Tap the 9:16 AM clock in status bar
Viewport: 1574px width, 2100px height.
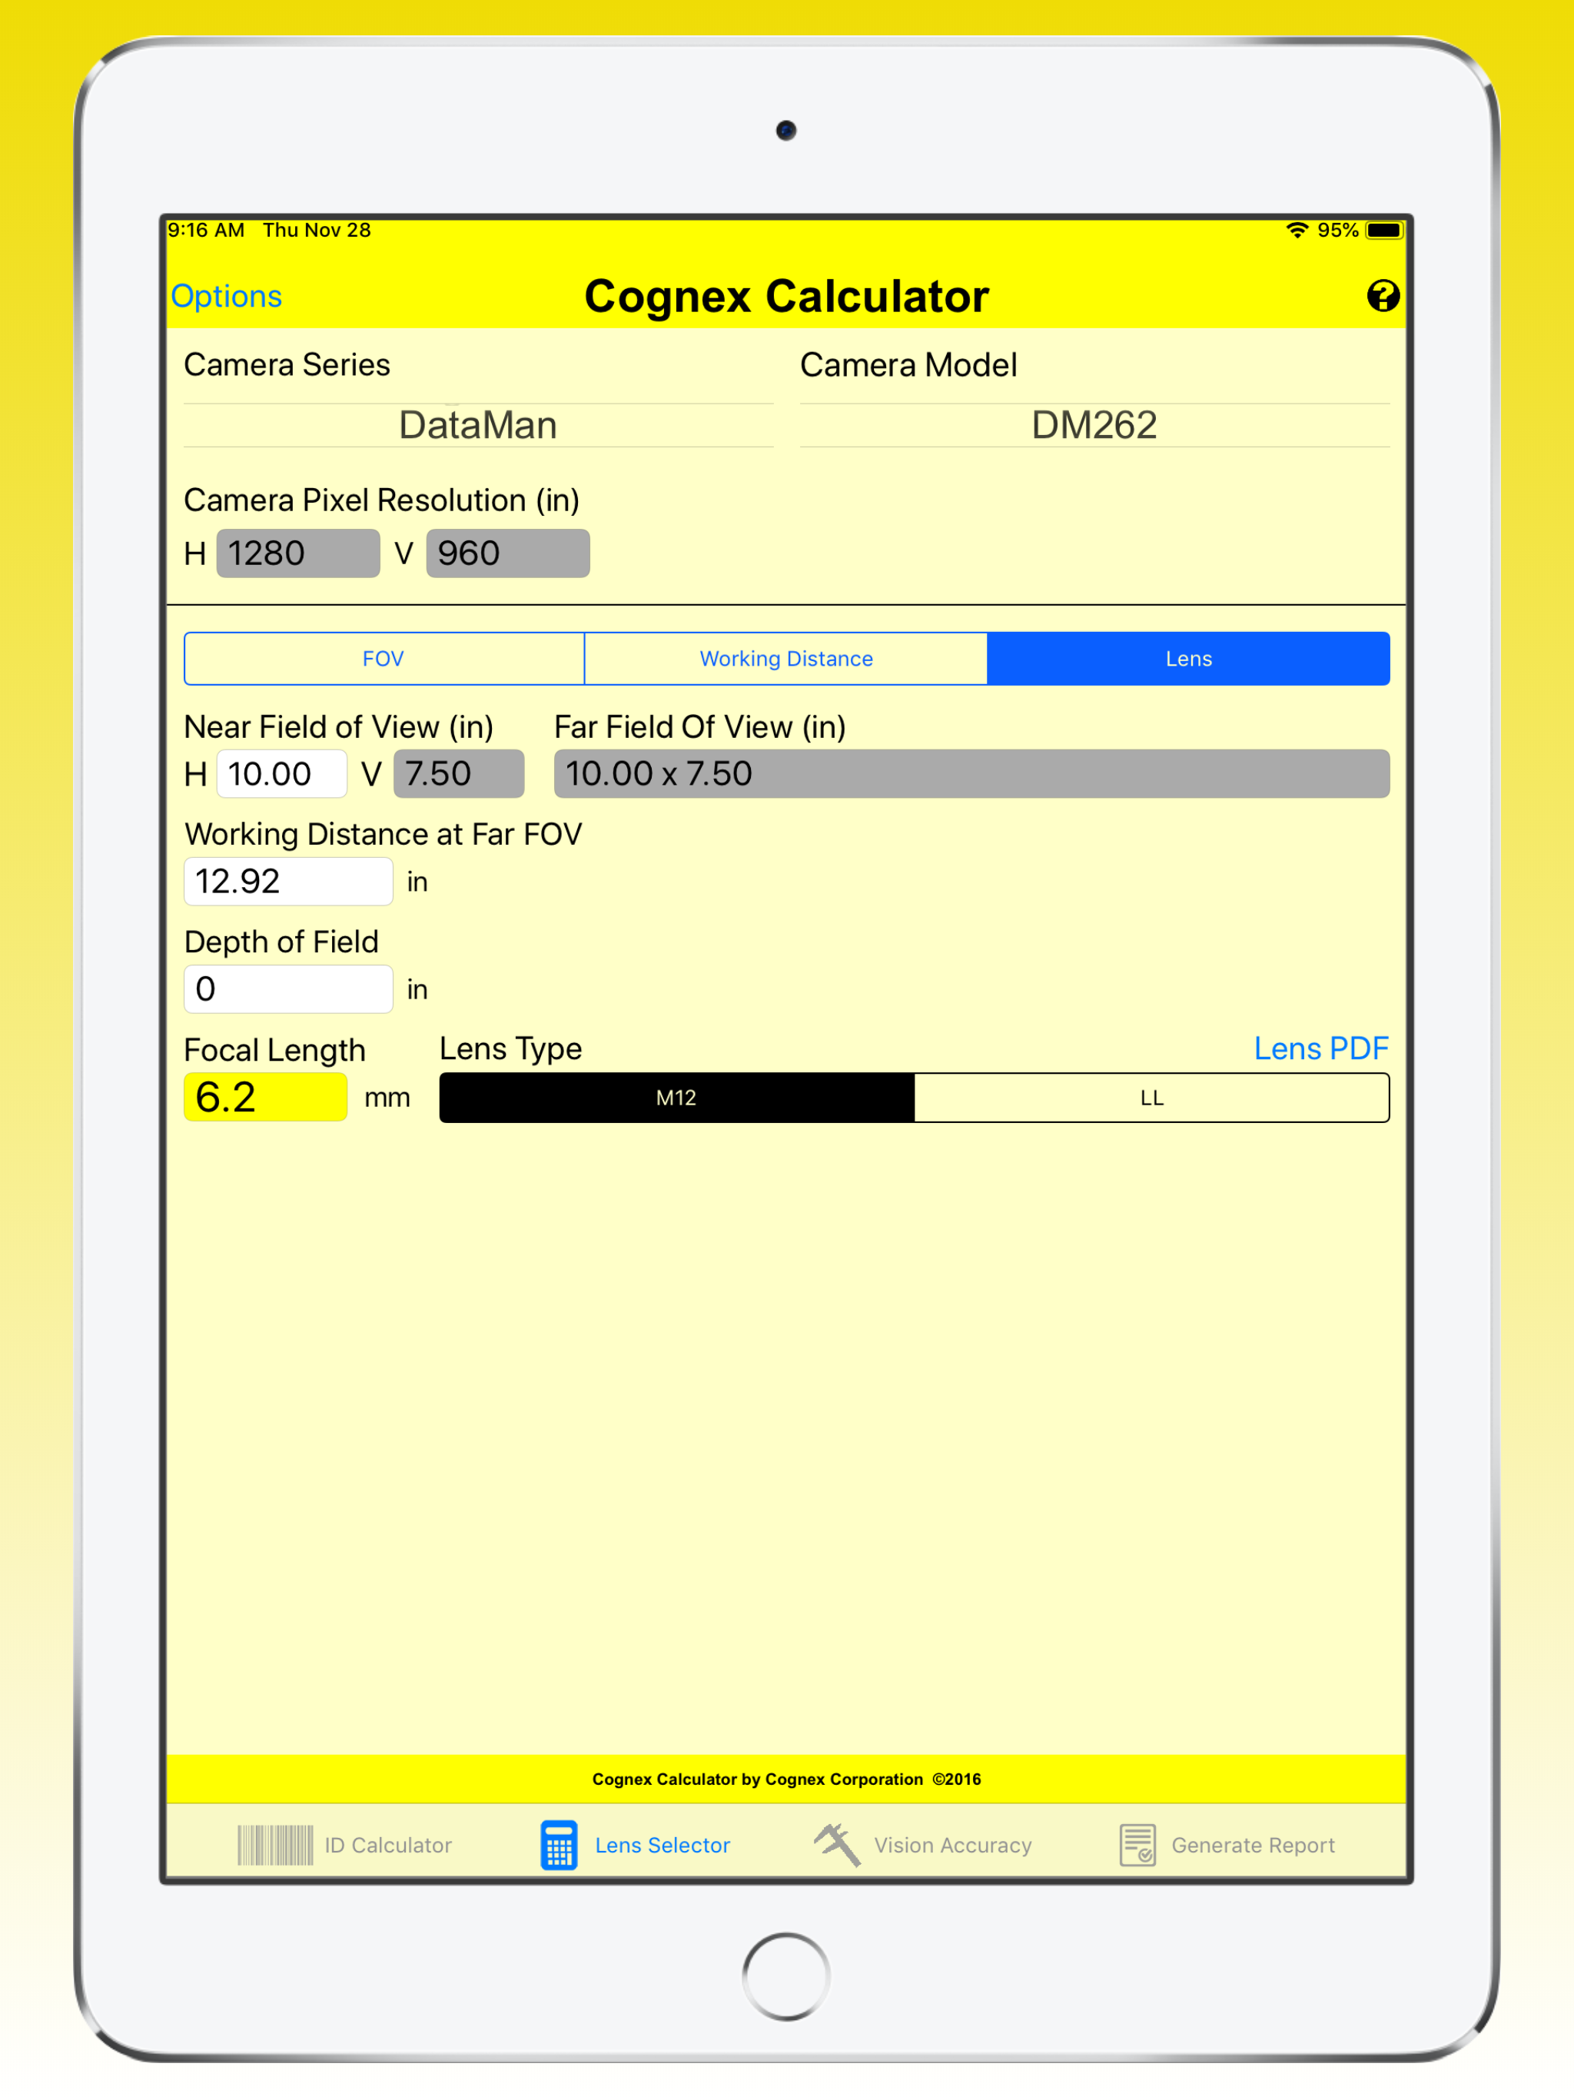206,230
